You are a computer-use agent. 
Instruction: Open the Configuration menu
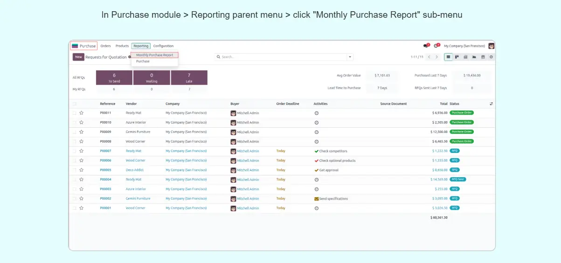click(163, 46)
